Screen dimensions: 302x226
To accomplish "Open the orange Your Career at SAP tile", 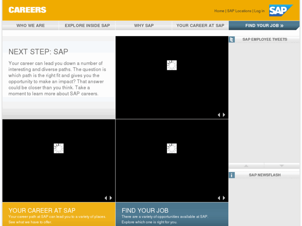I will coord(59,214).
